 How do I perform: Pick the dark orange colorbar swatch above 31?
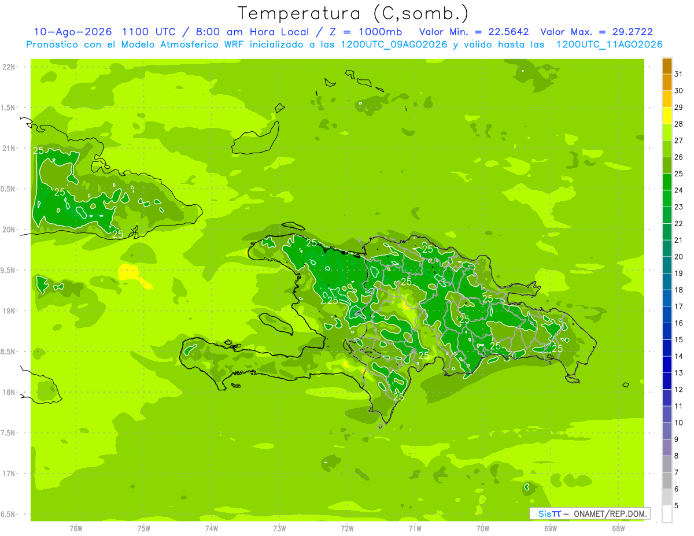click(x=667, y=66)
